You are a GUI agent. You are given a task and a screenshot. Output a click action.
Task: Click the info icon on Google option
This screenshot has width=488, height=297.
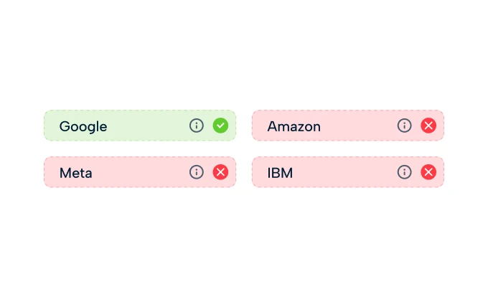click(x=197, y=126)
